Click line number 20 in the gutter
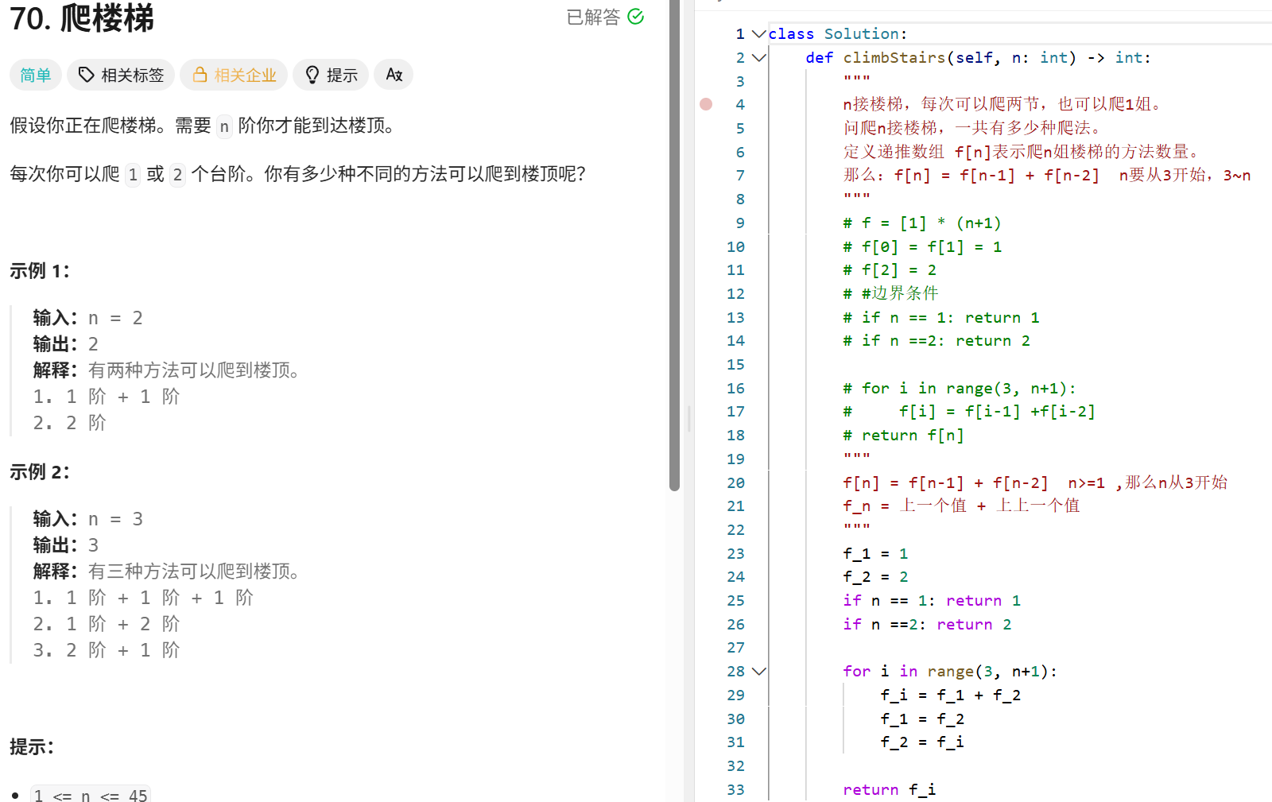The width and height of the screenshot is (1272, 802). click(x=735, y=482)
